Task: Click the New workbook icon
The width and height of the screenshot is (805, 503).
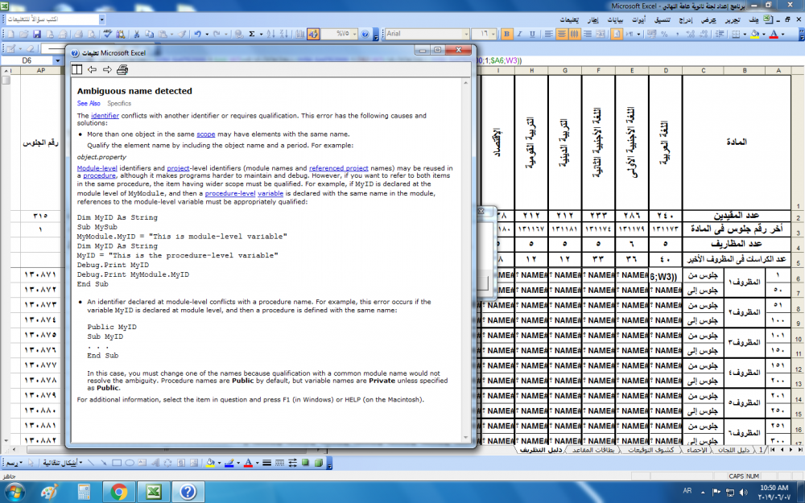Action: 10,34
